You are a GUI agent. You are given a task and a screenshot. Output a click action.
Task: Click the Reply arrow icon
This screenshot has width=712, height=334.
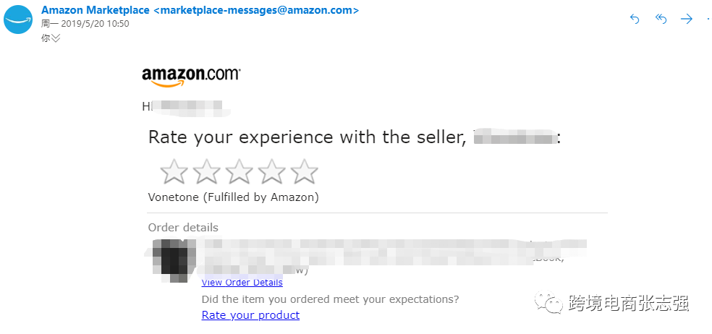[x=635, y=20]
